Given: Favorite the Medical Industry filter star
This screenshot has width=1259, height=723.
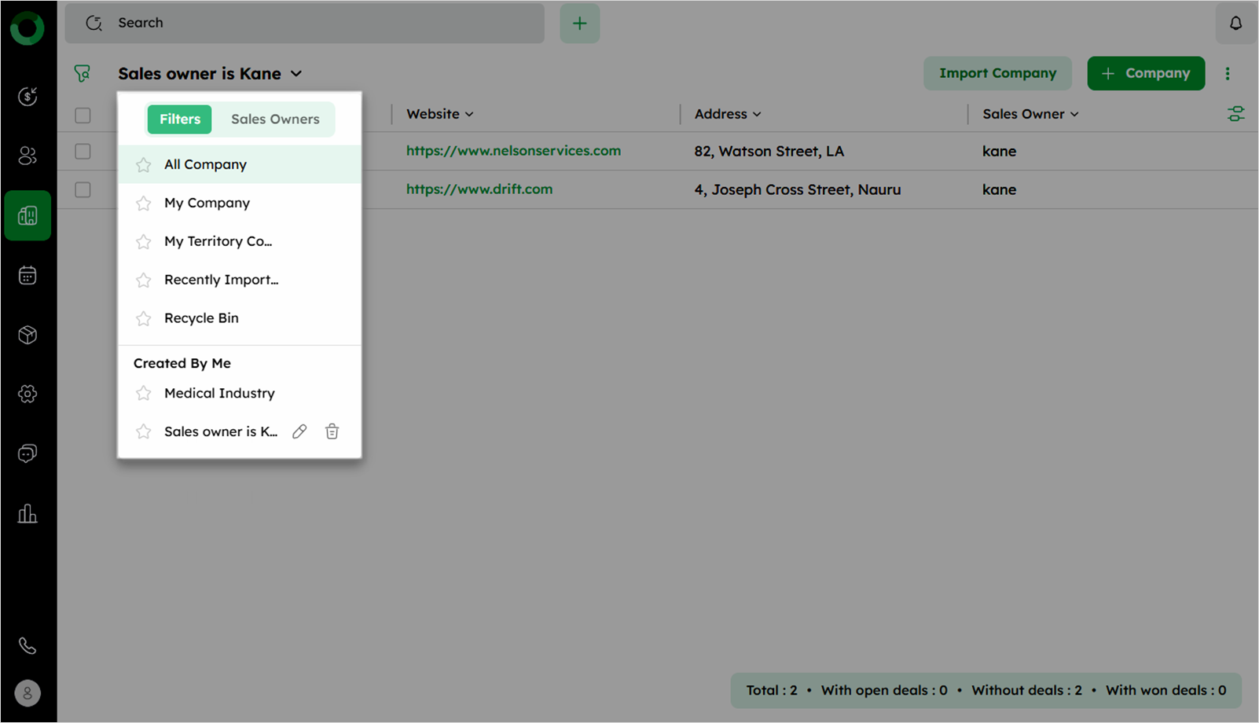Looking at the screenshot, I should click(143, 393).
